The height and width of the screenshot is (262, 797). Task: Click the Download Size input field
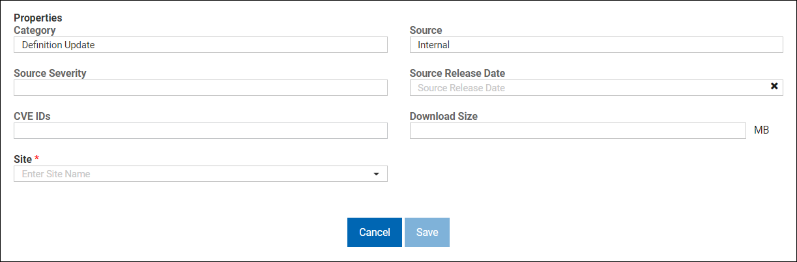click(x=577, y=131)
